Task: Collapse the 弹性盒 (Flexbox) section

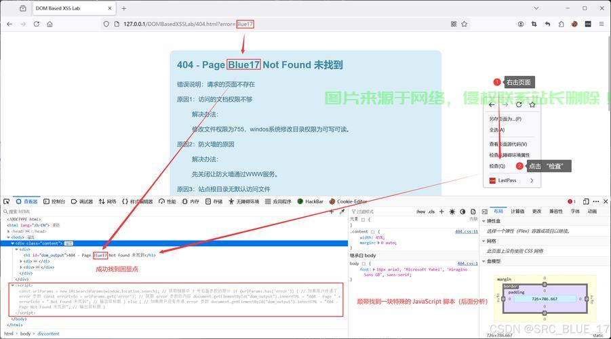Action: coord(484,221)
